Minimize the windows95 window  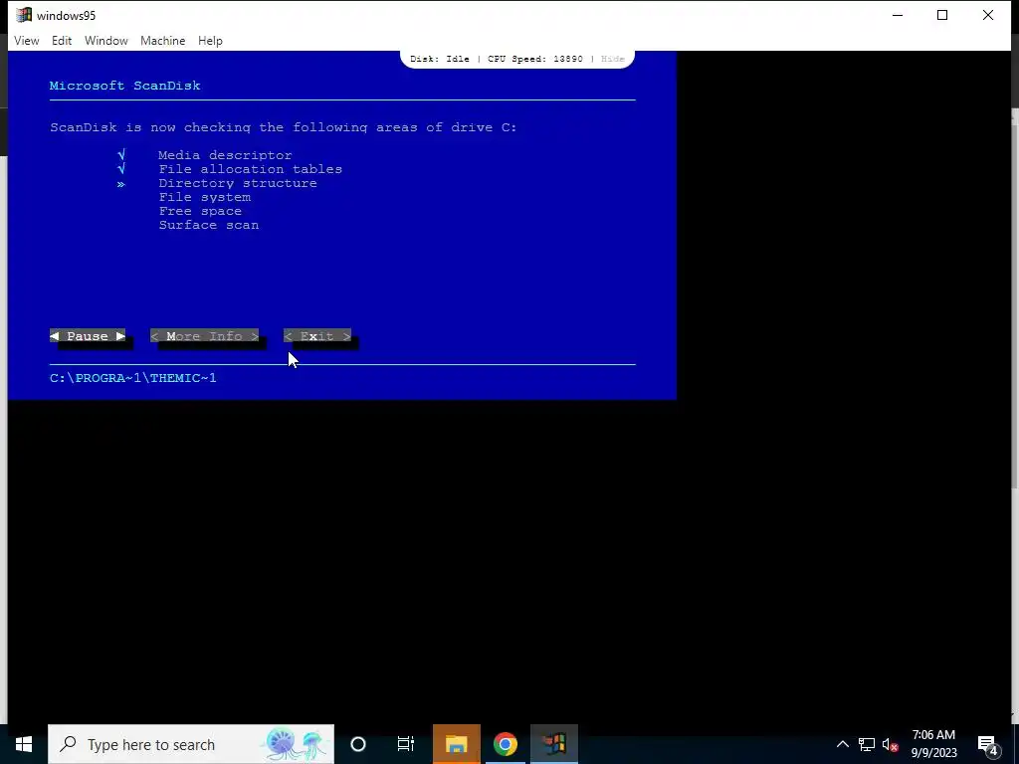(x=898, y=15)
